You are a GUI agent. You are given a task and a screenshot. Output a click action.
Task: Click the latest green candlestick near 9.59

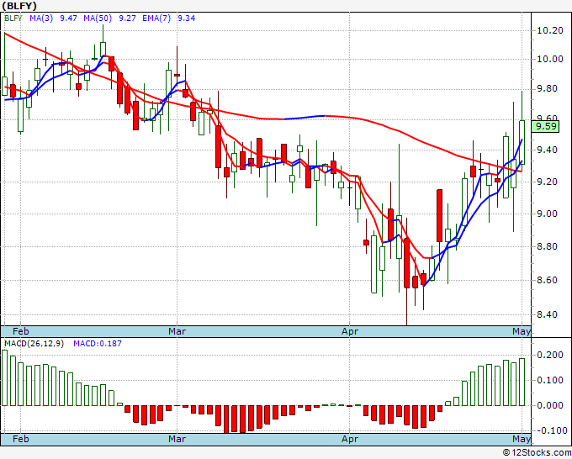522,142
